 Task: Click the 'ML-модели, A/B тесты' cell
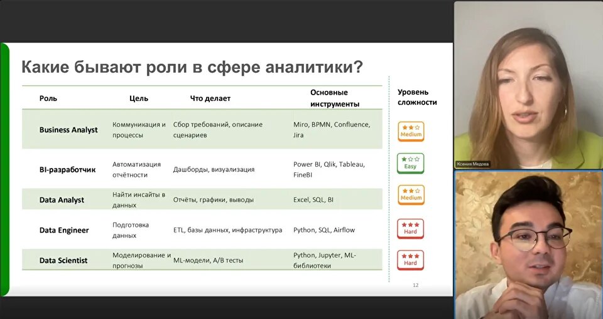(208, 260)
